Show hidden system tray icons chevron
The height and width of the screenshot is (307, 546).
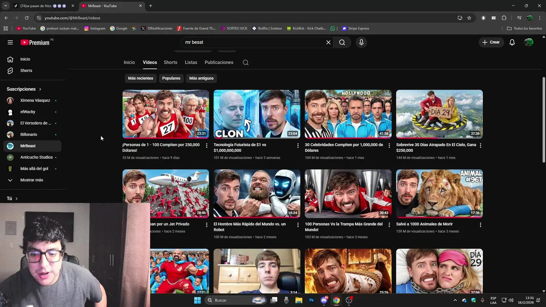click(x=455, y=300)
